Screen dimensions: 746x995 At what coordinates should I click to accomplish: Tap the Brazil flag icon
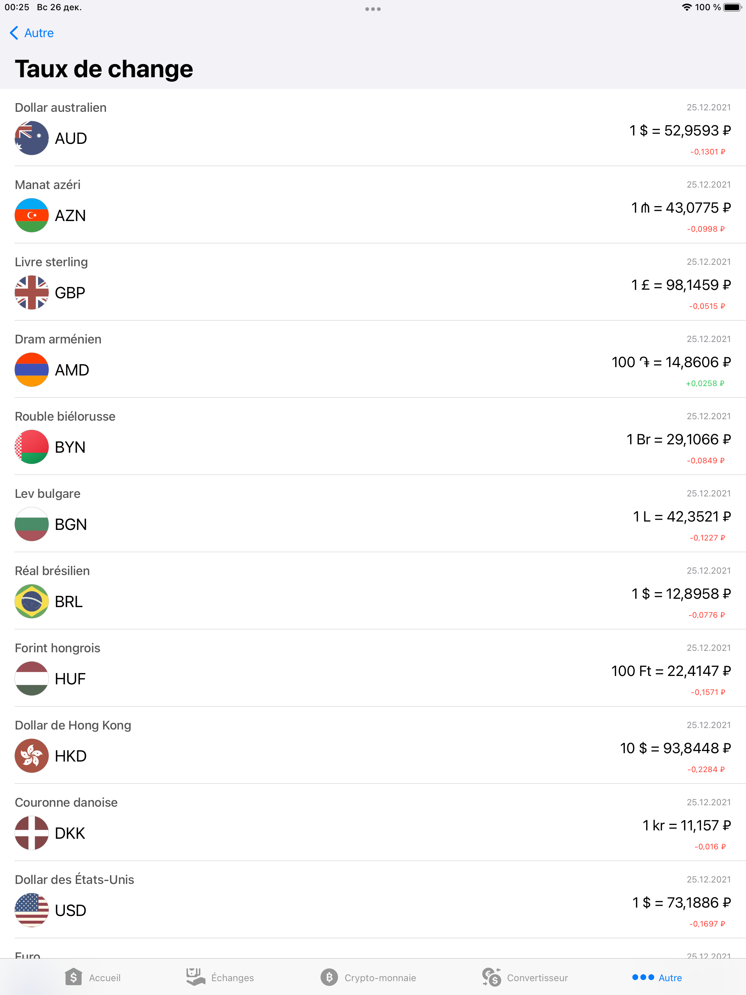(x=31, y=601)
